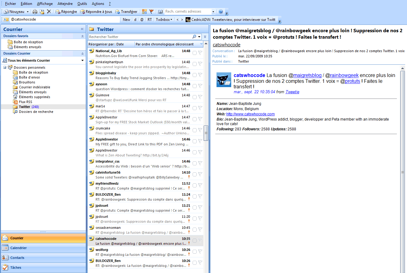Click the message list vertical scrollbar thumb

click(x=206, y=133)
